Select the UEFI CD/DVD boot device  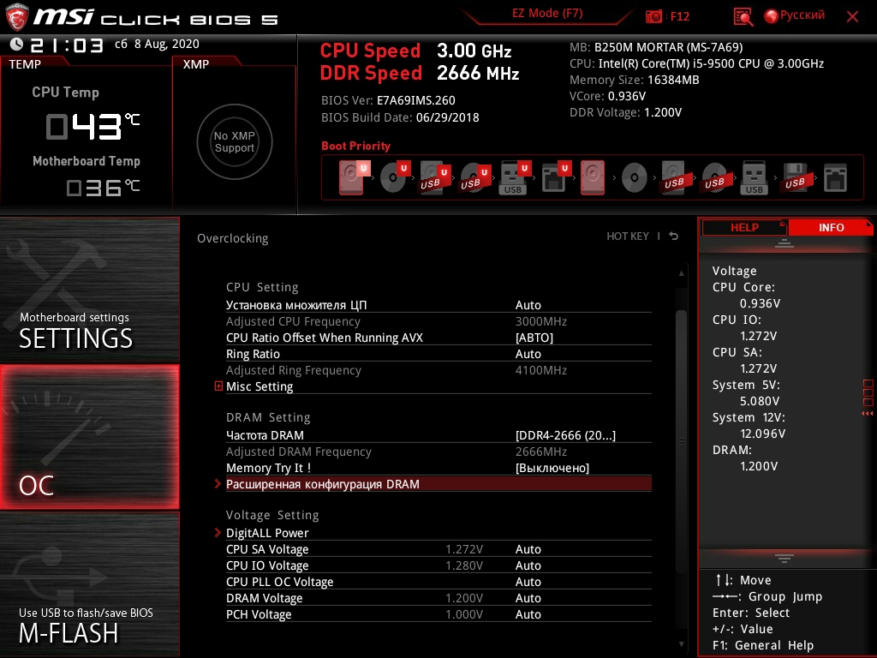tap(395, 177)
